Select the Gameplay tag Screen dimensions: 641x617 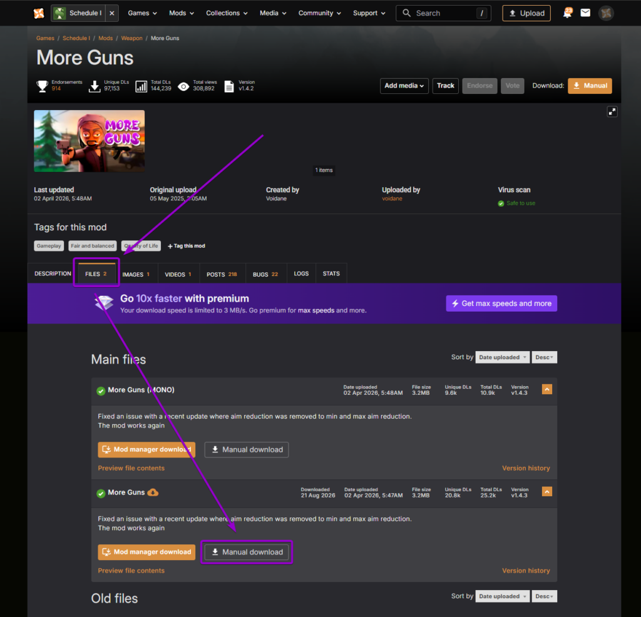tap(49, 245)
